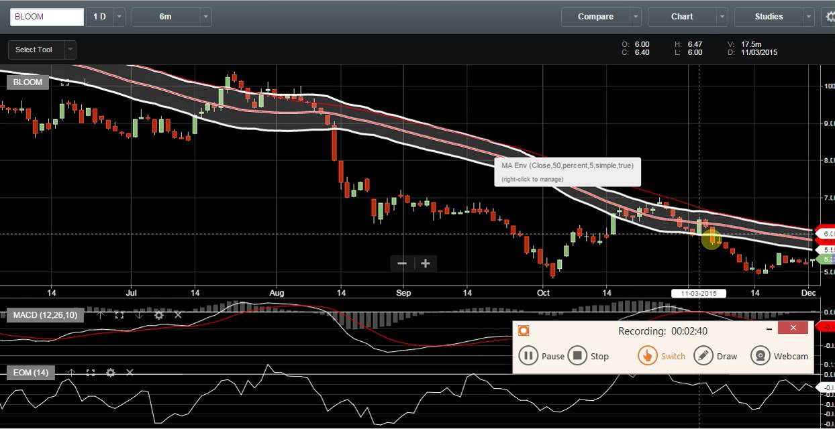Screen dimensions: 835x429
Task: Click the recorder app logo icon
Action: pos(524,330)
